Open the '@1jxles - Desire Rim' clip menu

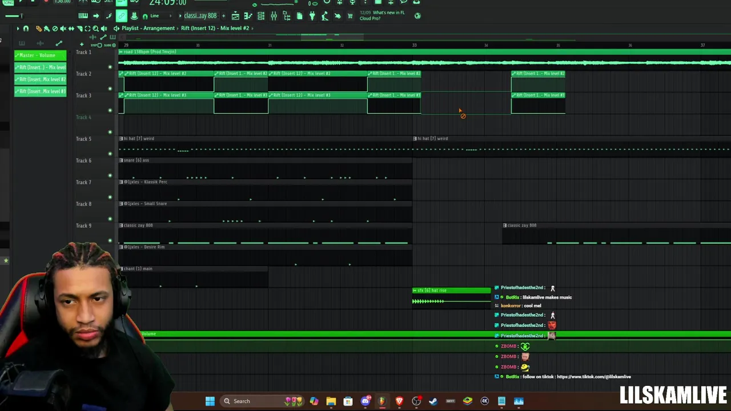click(x=121, y=247)
